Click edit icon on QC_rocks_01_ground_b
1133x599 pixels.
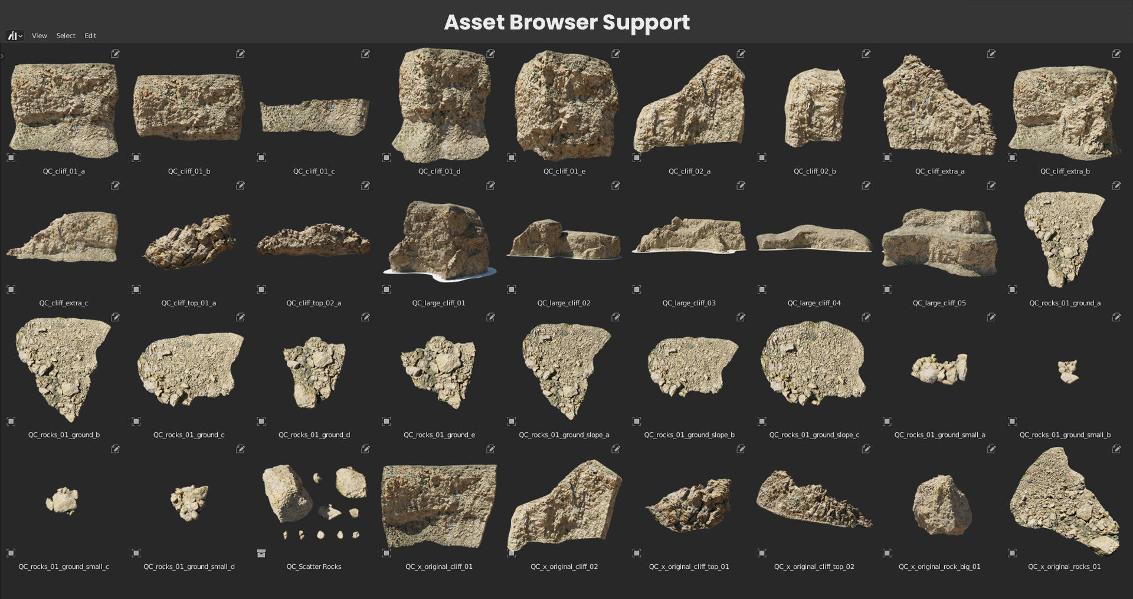click(115, 317)
